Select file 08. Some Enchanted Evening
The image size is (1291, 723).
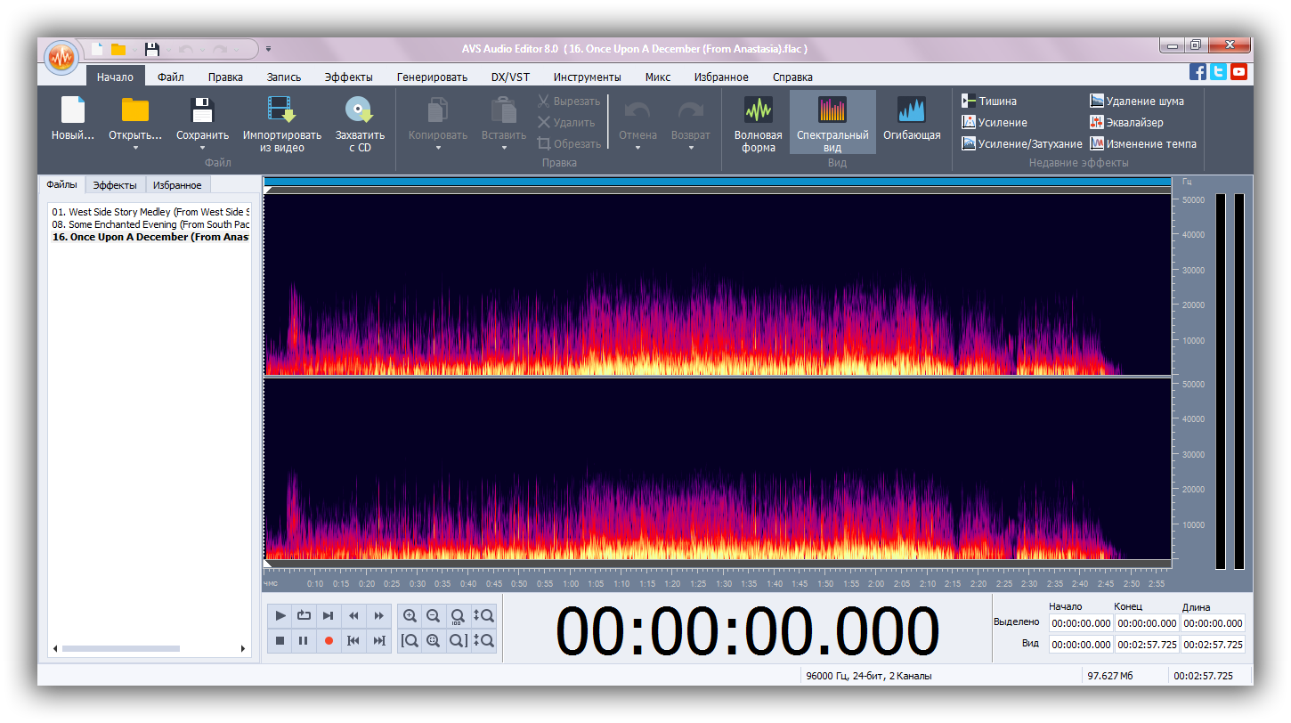point(150,224)
